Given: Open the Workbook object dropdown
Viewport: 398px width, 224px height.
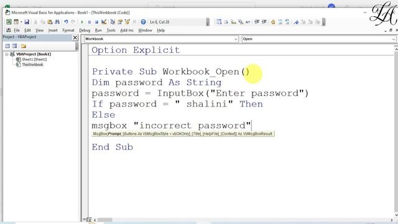Looking at the screenshot, I should (236, 39).
